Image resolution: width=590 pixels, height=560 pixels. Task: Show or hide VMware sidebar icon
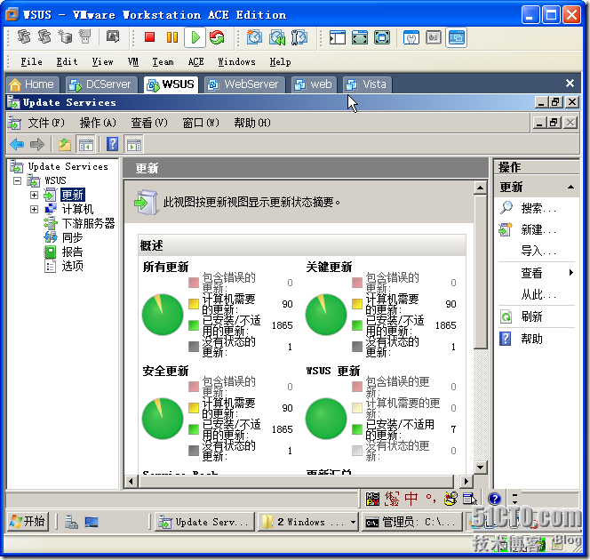(338, 37)
